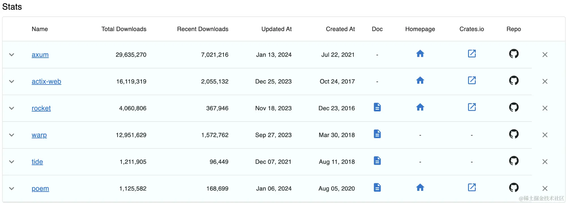The image size is (566, 203).
Task: Open the tide GitHub repo icon
Action: (514, 161)
